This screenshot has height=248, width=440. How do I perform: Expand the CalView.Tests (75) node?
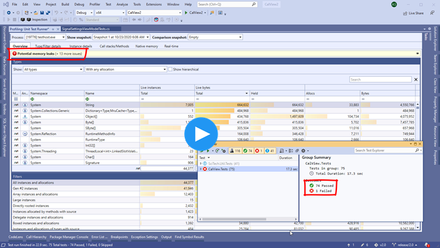[x=201, y=169]
